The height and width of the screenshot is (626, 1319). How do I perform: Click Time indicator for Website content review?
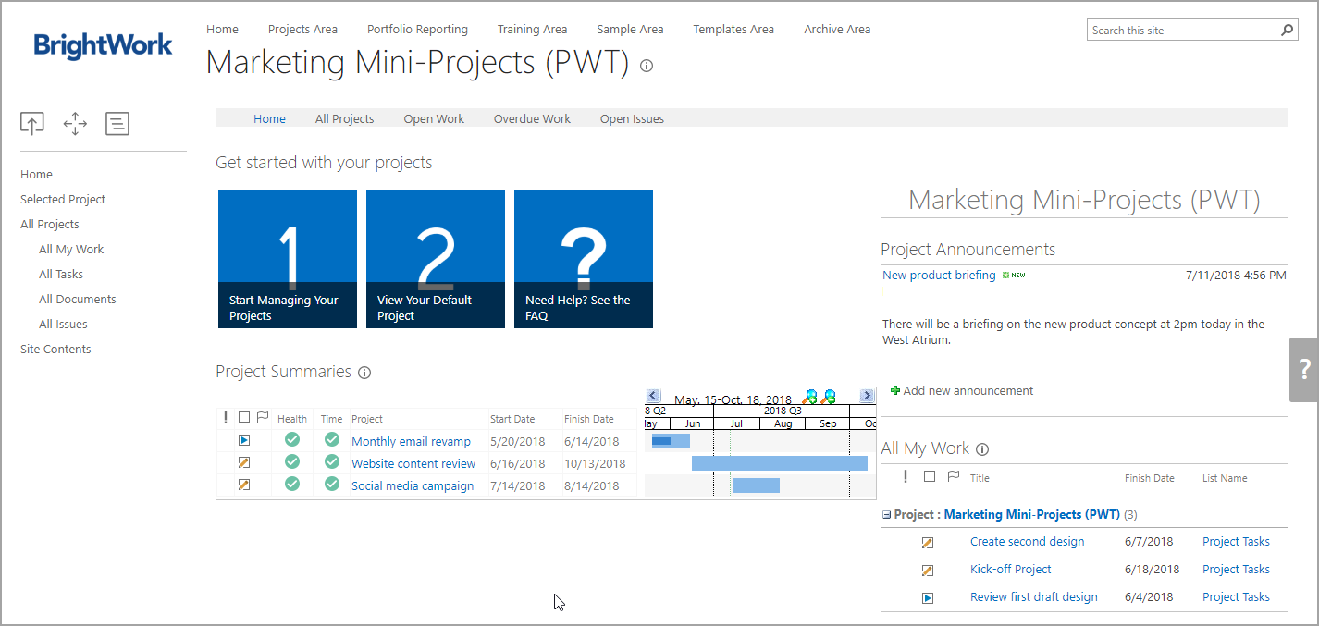click(332, 461)
